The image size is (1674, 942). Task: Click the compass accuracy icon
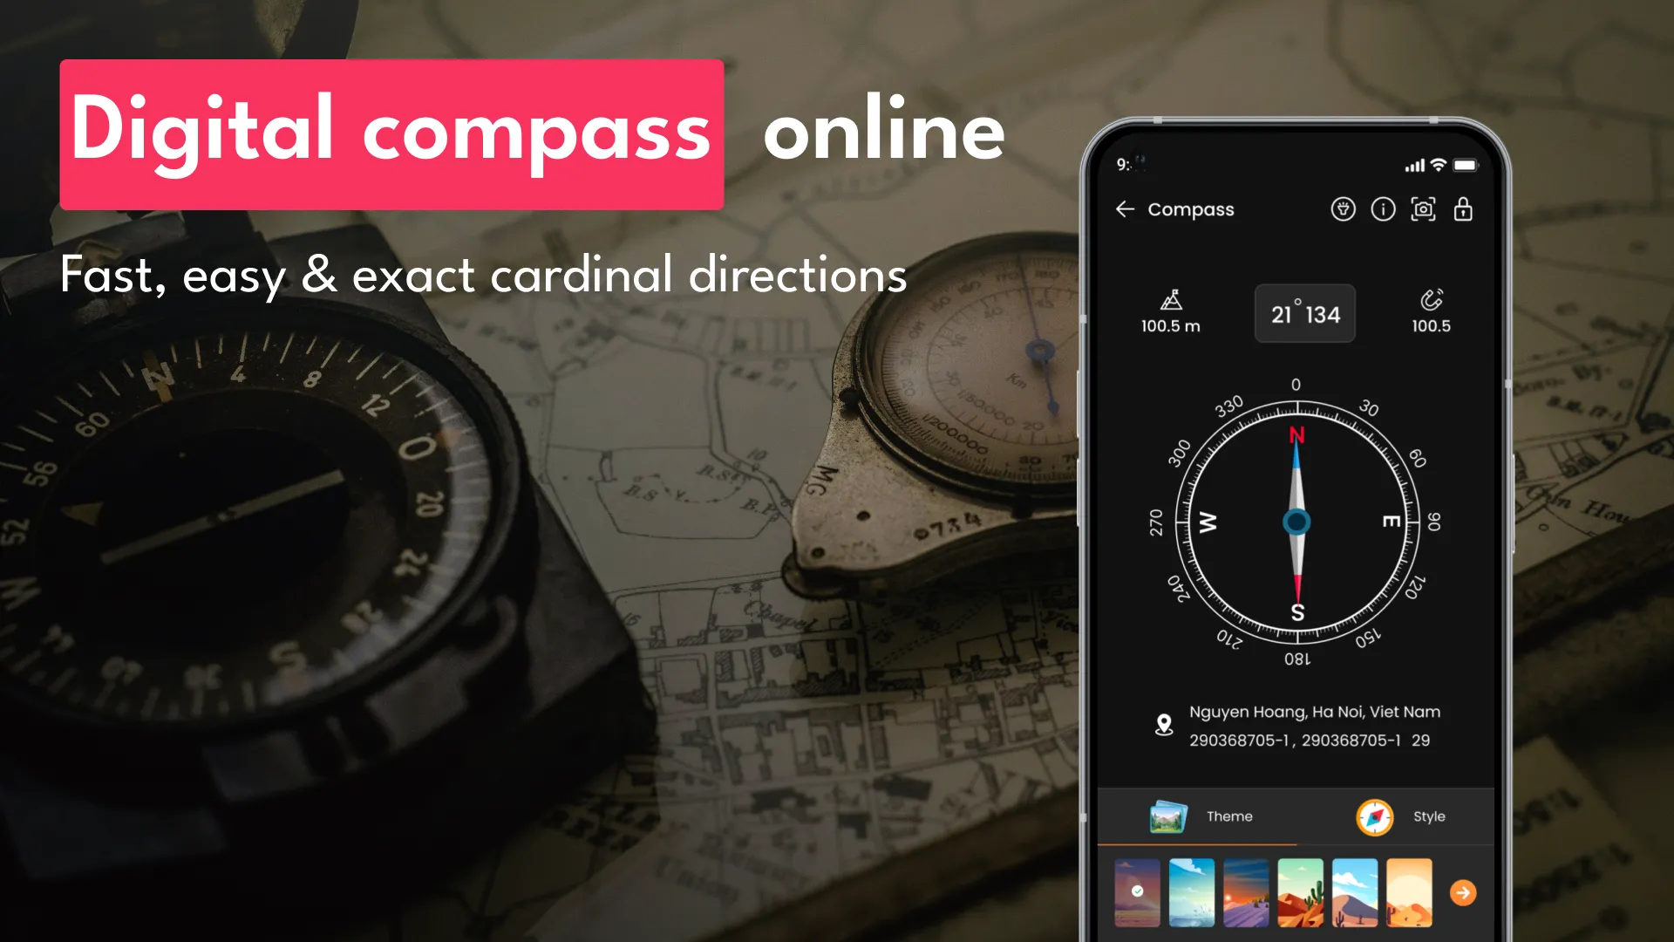(1432, 300)
